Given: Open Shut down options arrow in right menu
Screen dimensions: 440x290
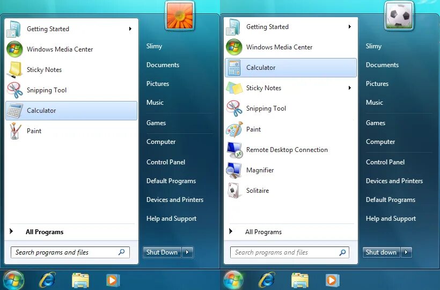Looking at the screenshot, I should 406,252.
